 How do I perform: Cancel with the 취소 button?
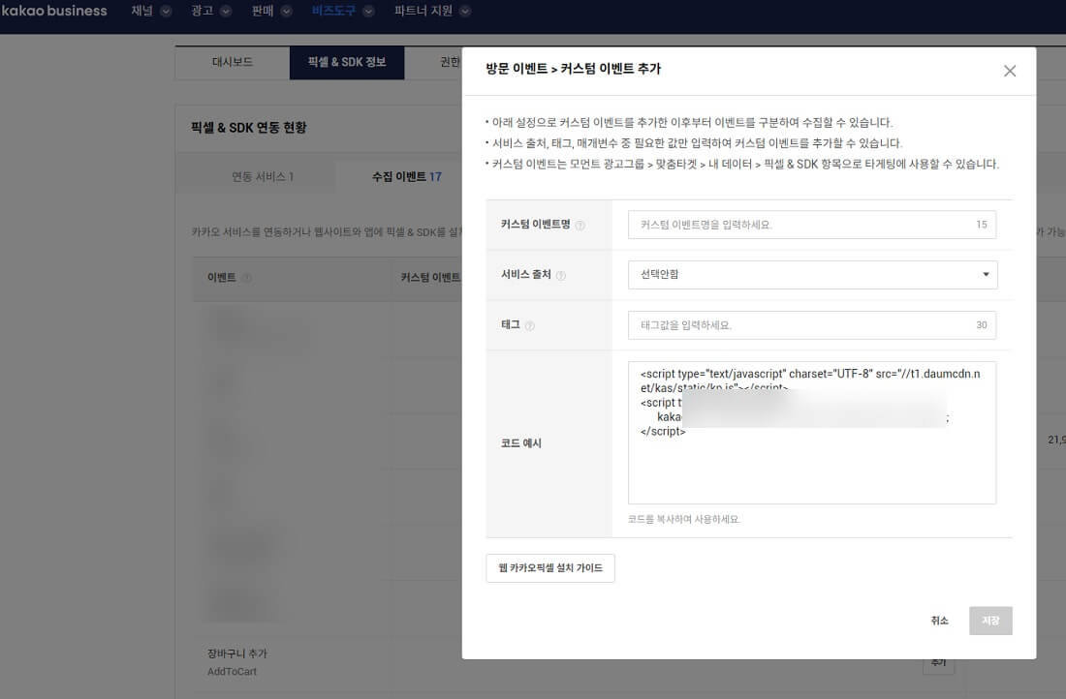(940, 621)
